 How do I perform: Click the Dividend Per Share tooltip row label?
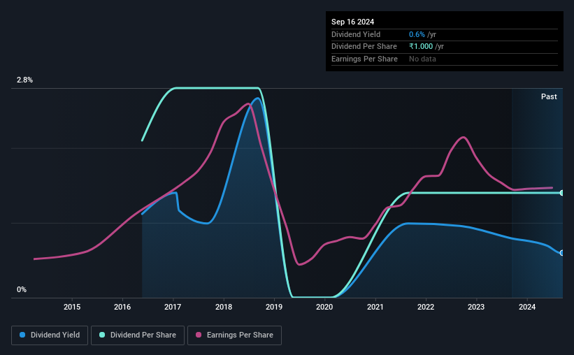coord(364,47)
